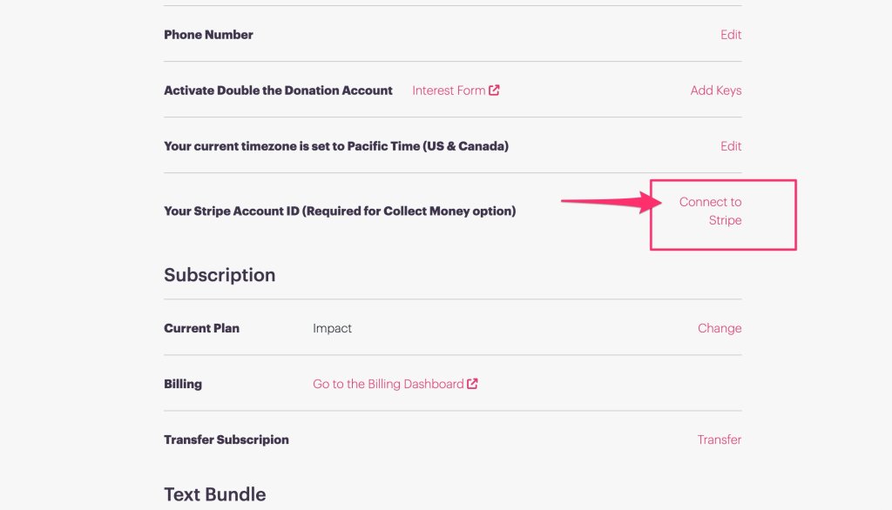892x510 pixels.
Task: Open the Interest Form link
Action: click(449, 91)
